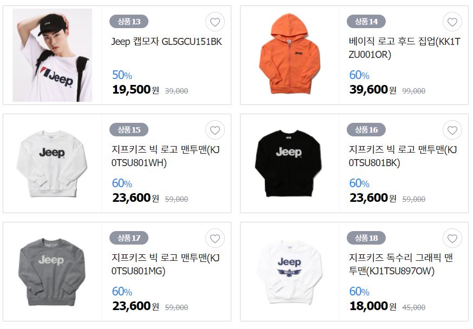Image resolution: width=473 pixels, height=329 pixels.
Task: Select the black Jeep sweatshirt photo
Action: (x=289, y=163)
